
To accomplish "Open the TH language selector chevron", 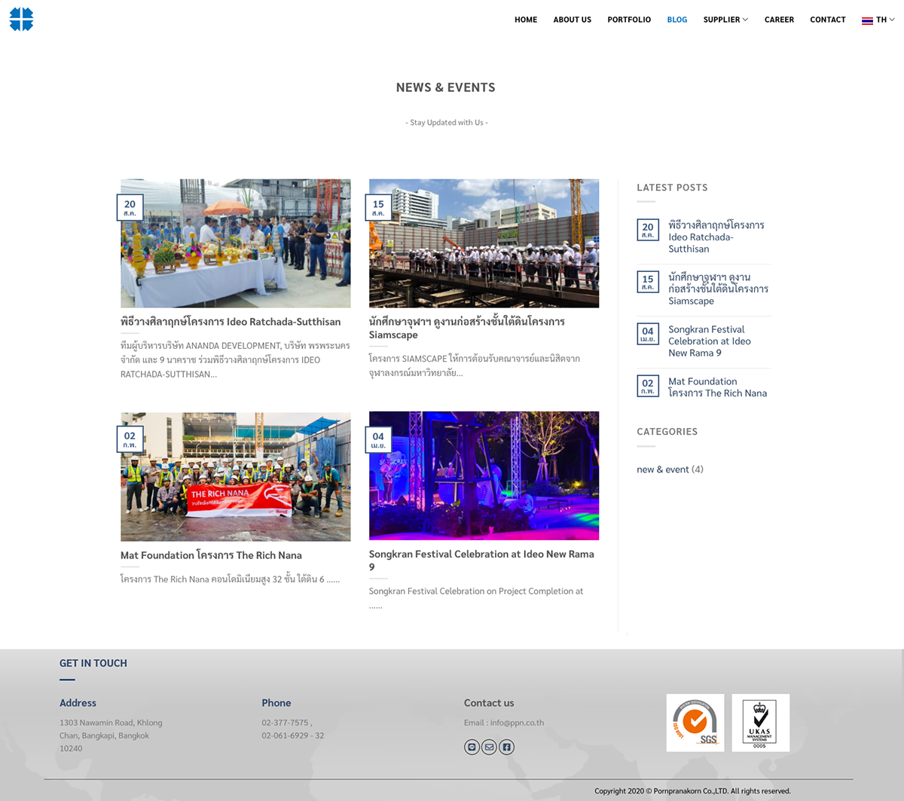I will click(892, 20).
